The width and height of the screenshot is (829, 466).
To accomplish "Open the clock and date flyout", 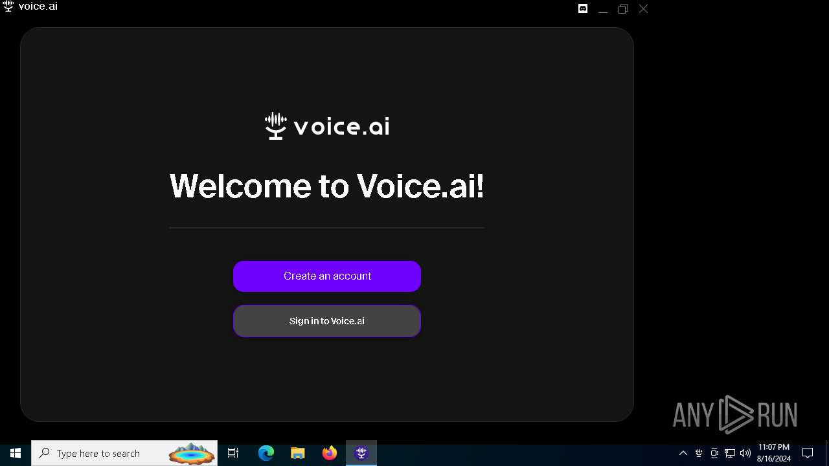I will coord(773,453).
